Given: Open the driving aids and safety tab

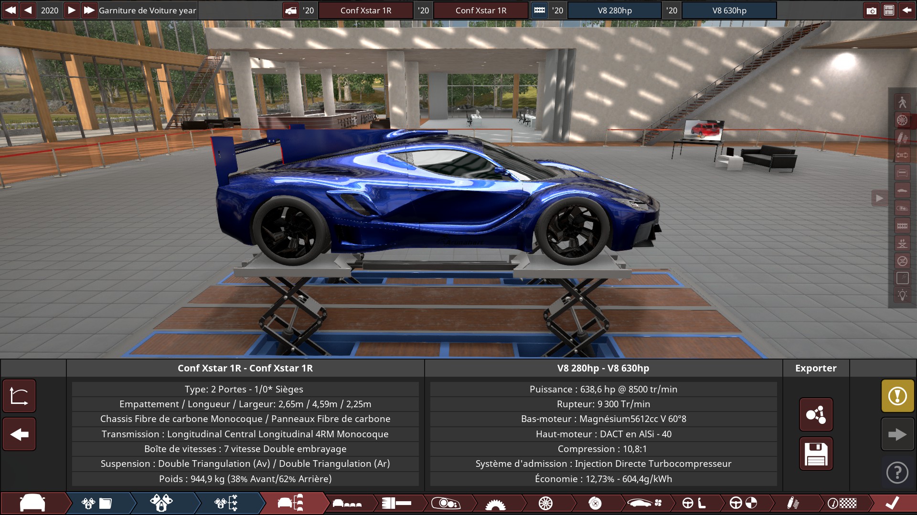Looking at the screenshot, I should click(744, 503).
